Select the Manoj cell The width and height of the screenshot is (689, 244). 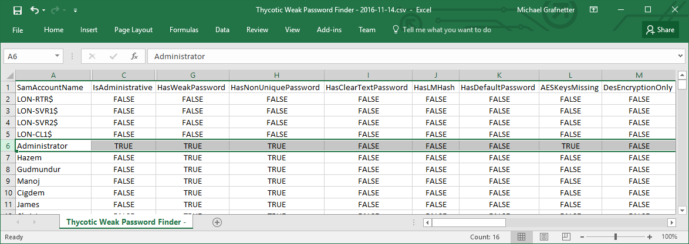53,181
